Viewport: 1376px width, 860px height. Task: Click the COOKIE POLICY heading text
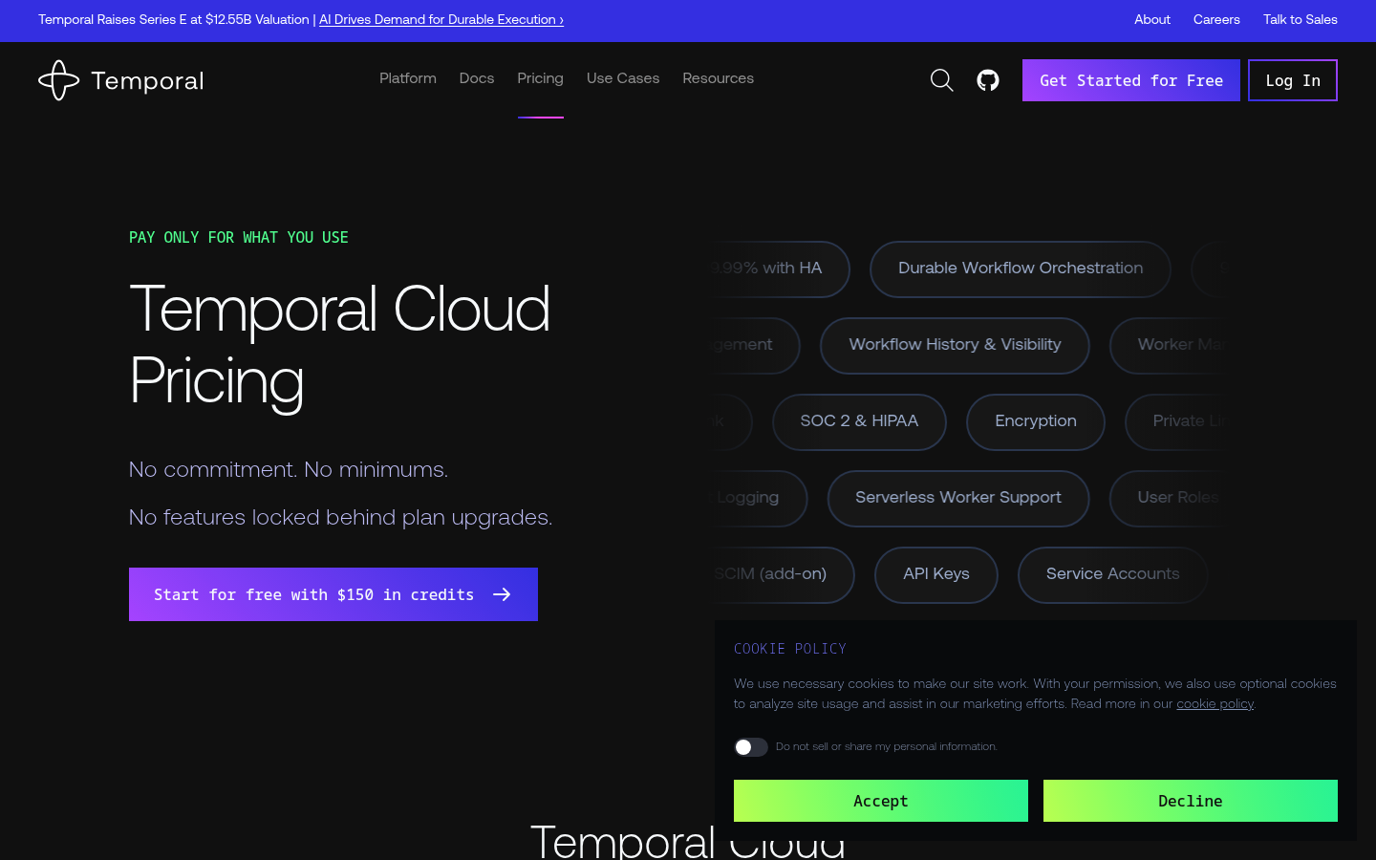pos(790,649)
